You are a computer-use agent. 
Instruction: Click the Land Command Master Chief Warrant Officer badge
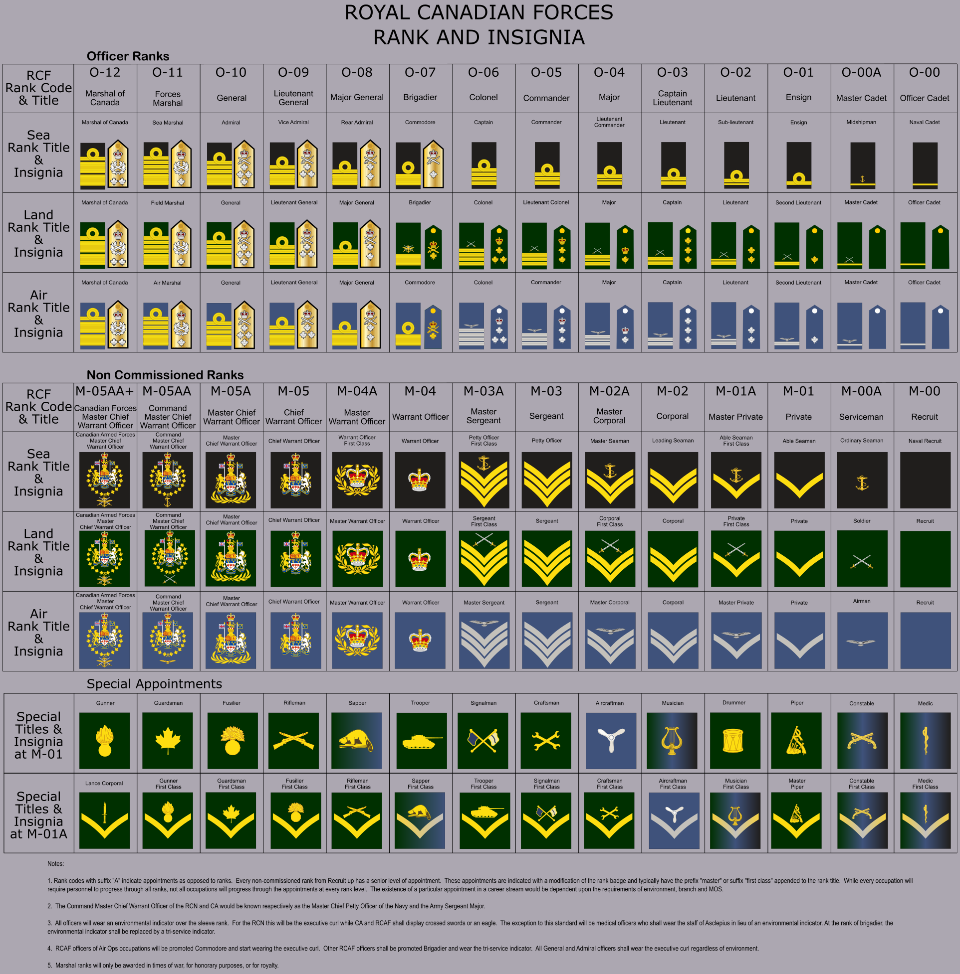tap(170, 558)
